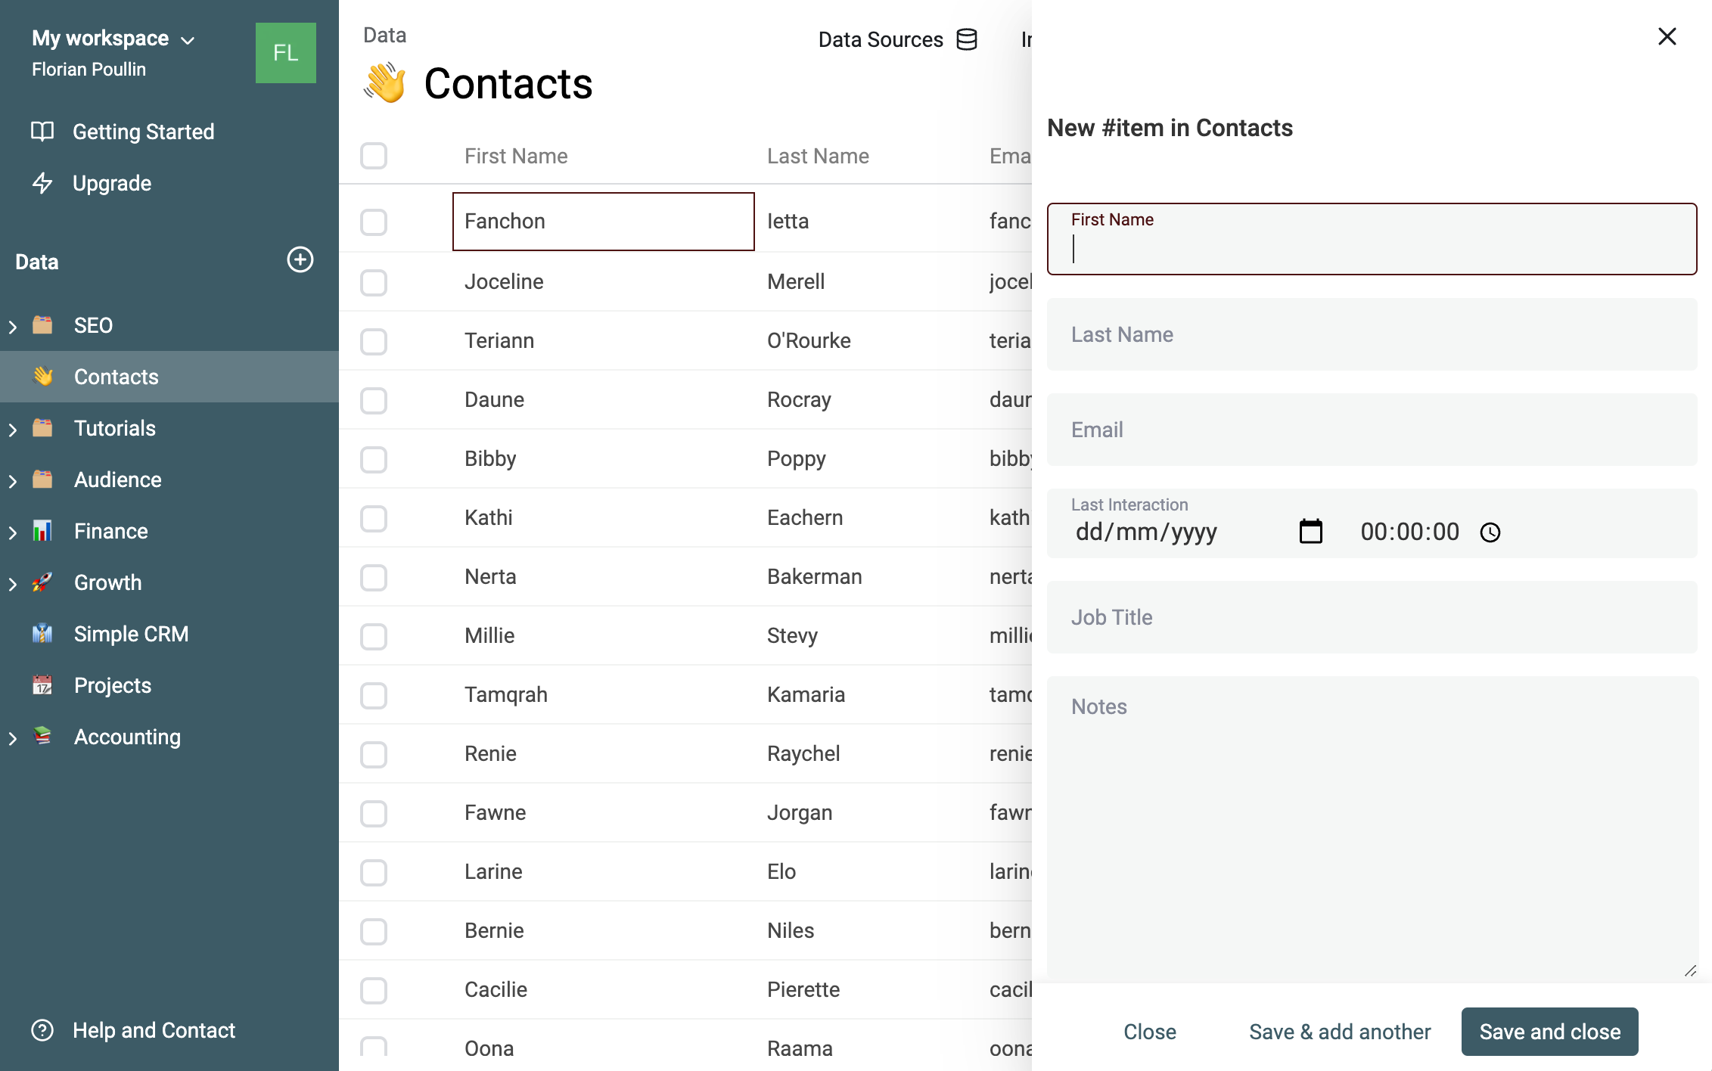1712x1071 pixels.
Task: Select the checkbox for Joceline row
Action: coord(374,282)
